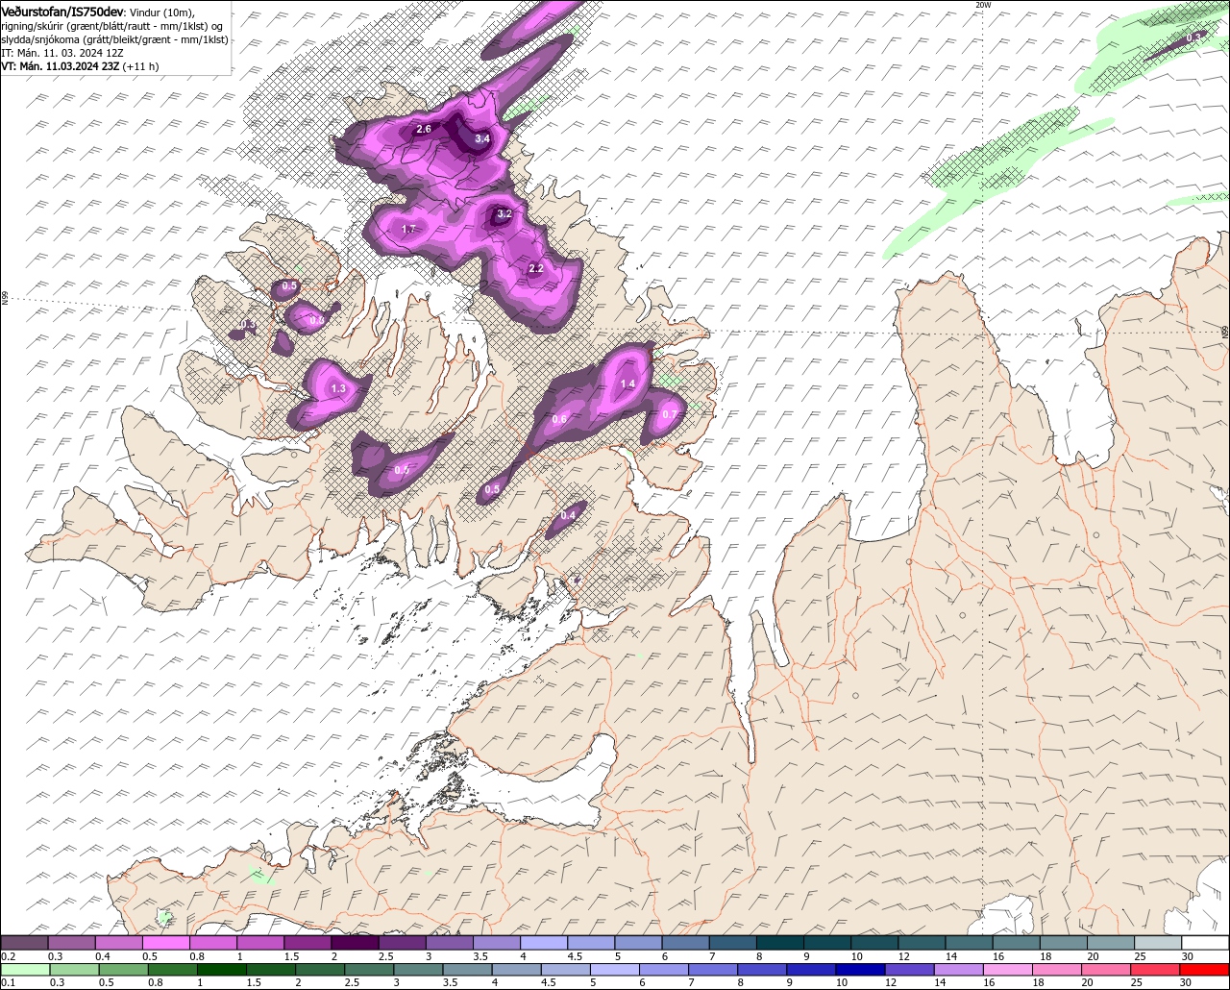This screenshot has width=1230, height=990.
Task: Select upper snow legend swatch starting at 18
Action: click(x=1064, y=943)
